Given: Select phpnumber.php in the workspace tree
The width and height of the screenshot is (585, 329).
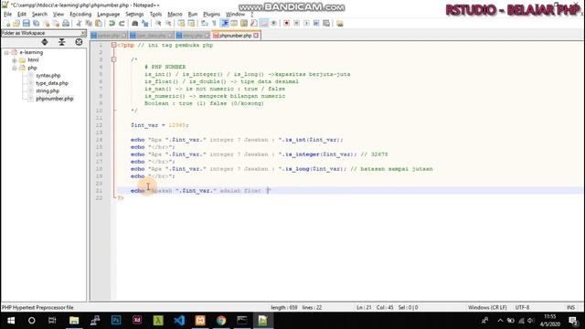Looking at the screenshot, I should pos(55,99).
